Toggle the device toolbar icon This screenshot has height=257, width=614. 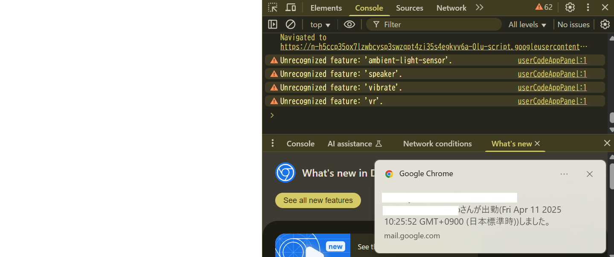(291, 7)
